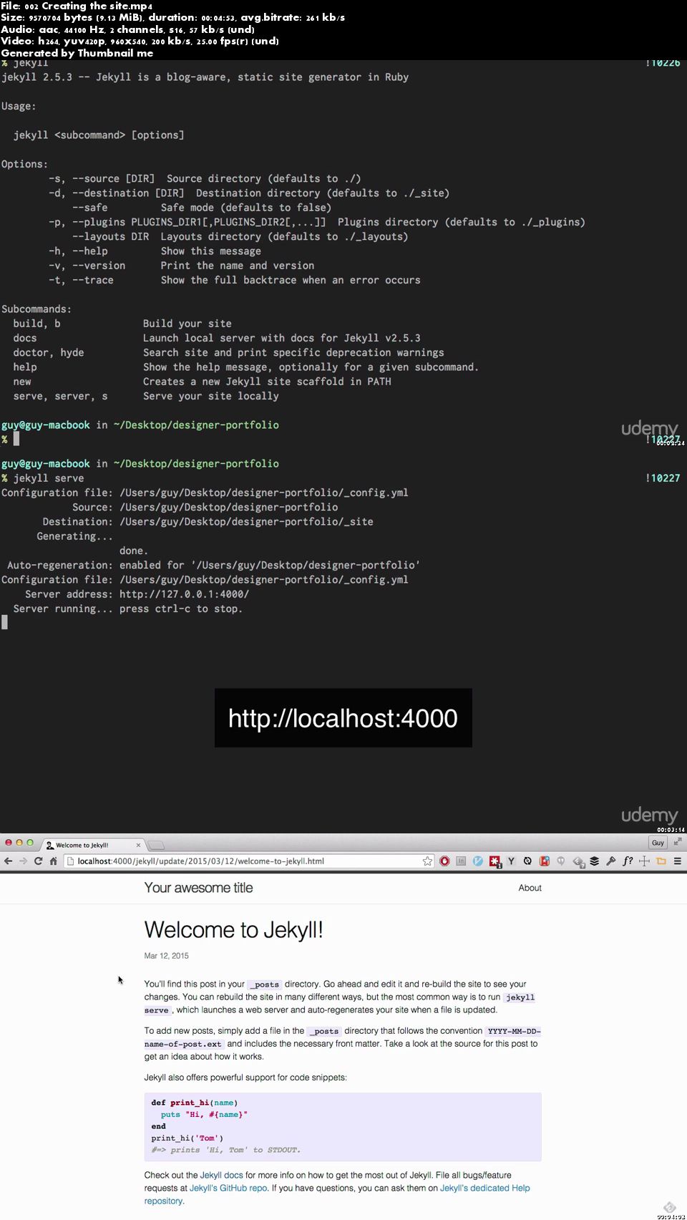
Task: Toggle fullscreen with the browser arrows icon
Action: coord(677,843)
